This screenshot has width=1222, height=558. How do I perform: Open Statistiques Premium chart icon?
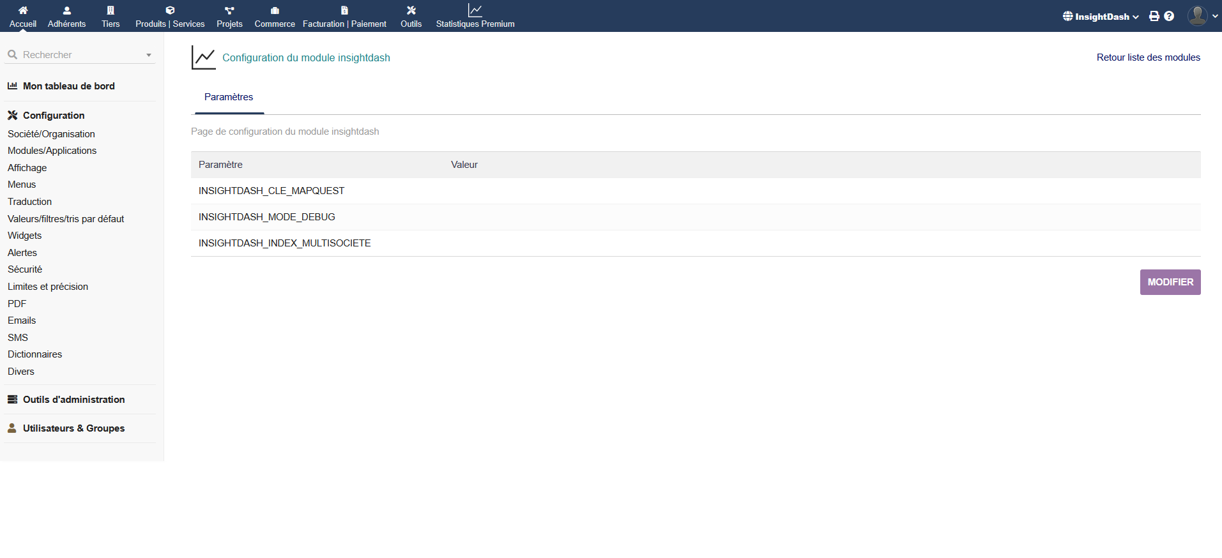point(475,10)
